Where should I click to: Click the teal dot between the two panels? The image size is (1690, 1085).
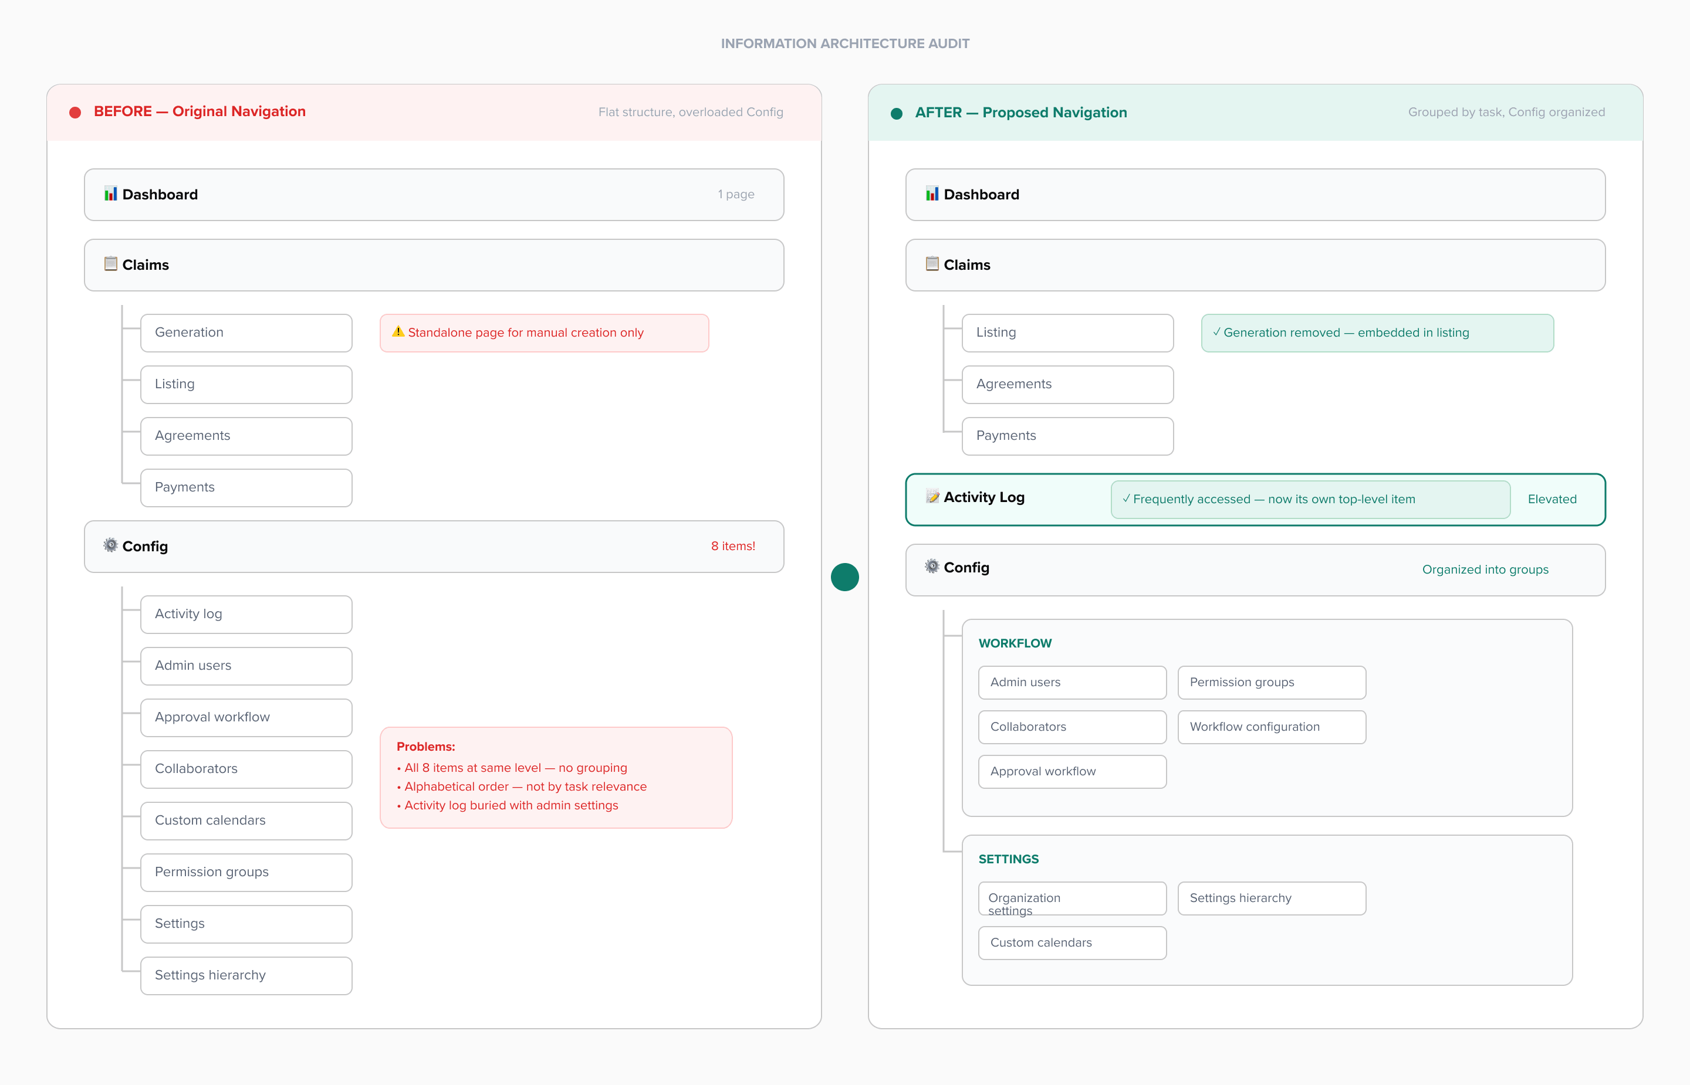(x=844, y=578)
